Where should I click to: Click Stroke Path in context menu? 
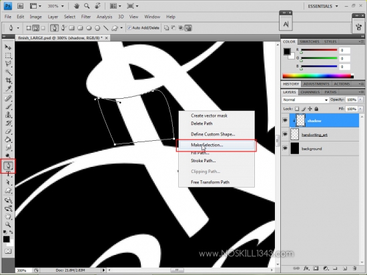(x=203, y=161)
